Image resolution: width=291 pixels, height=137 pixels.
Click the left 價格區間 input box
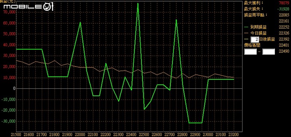click(x=250, y=52)
